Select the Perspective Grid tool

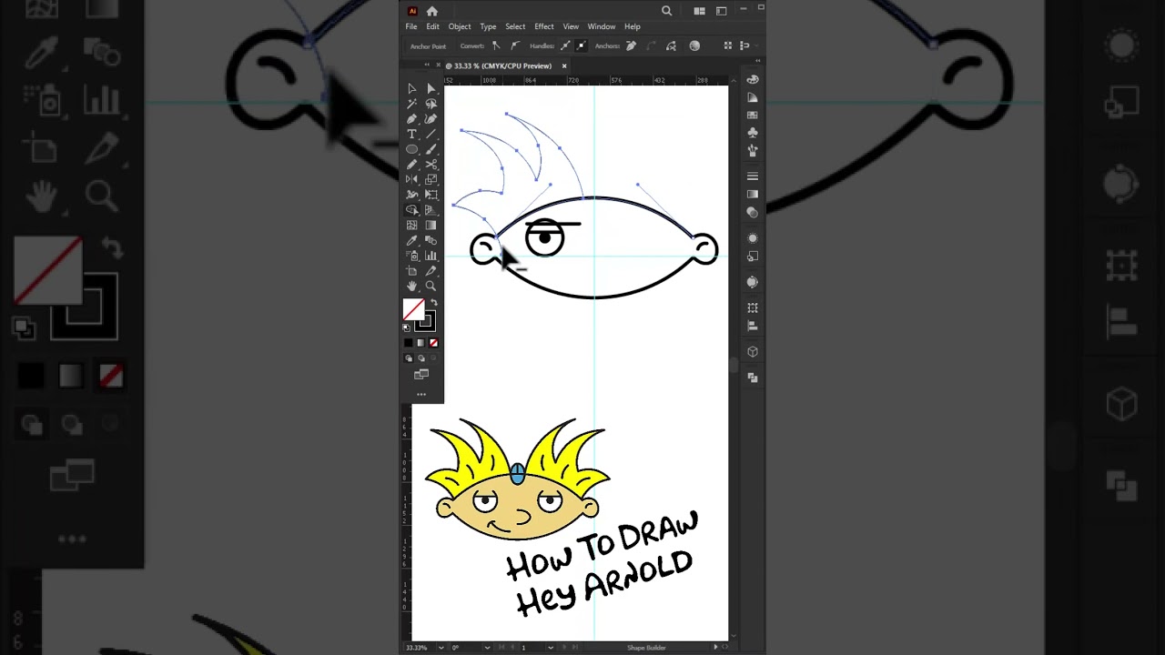click(431, 209)
